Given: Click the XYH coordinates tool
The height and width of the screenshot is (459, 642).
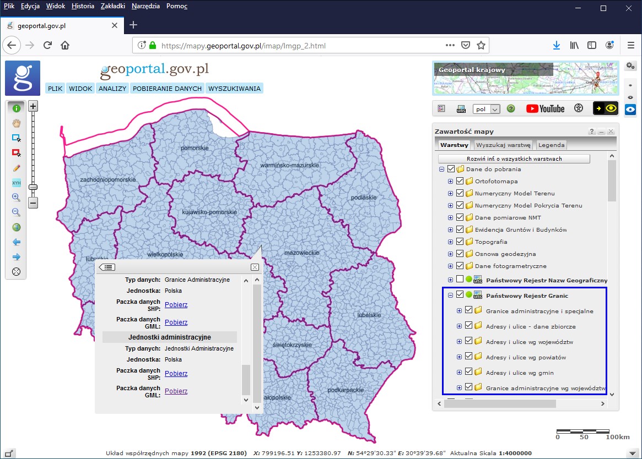Looking at the screenshot, I should pyautogui.click(x=17, y=183).
